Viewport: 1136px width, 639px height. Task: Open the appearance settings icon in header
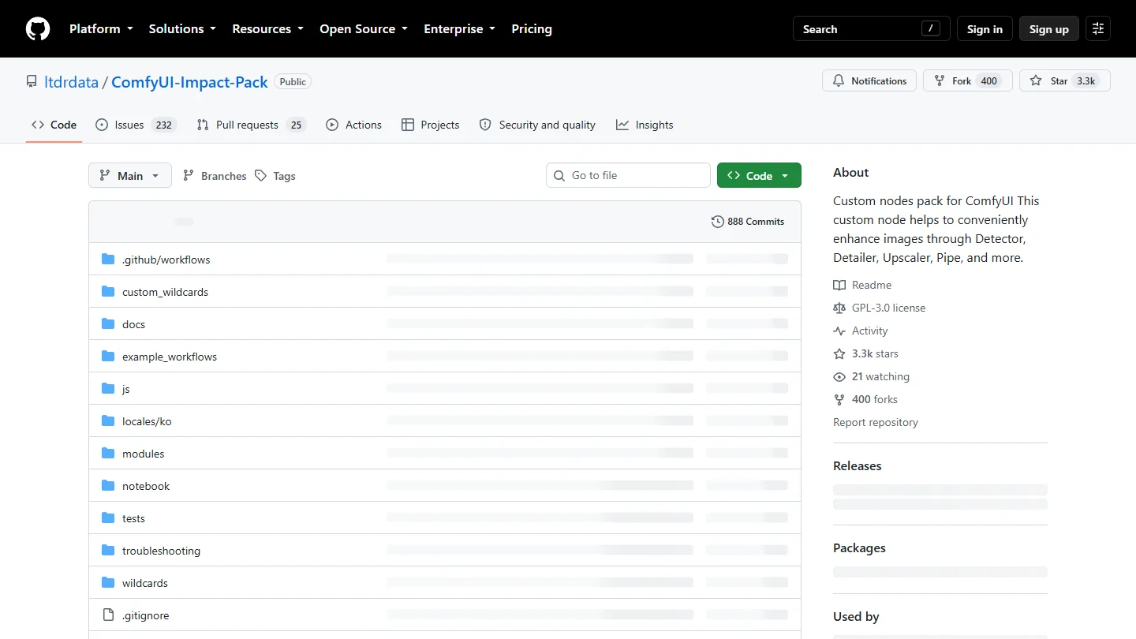tap(1098, 29)
